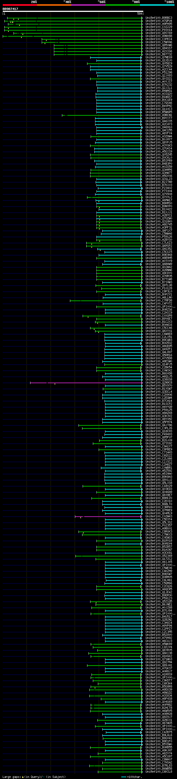Open the UniRef100_B9RBC3 hit label
This screenshot has height=779, width=177.
pyautogui.click(x=159, y=18)
